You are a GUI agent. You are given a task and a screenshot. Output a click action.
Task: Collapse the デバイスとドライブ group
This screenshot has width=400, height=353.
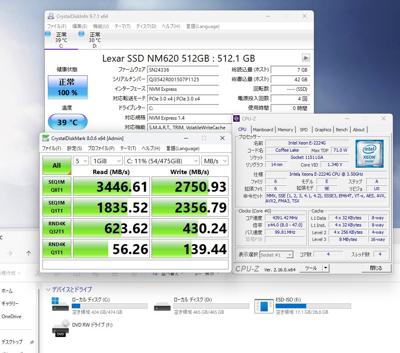48,289
